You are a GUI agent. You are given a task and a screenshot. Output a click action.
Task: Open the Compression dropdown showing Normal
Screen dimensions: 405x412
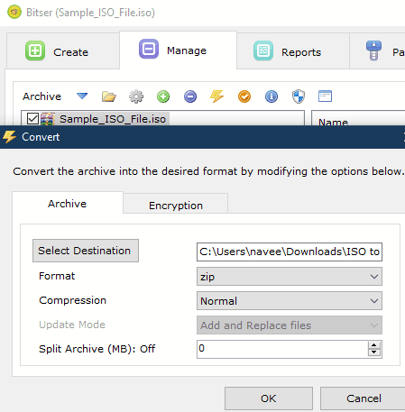click(x=290, y=300)
